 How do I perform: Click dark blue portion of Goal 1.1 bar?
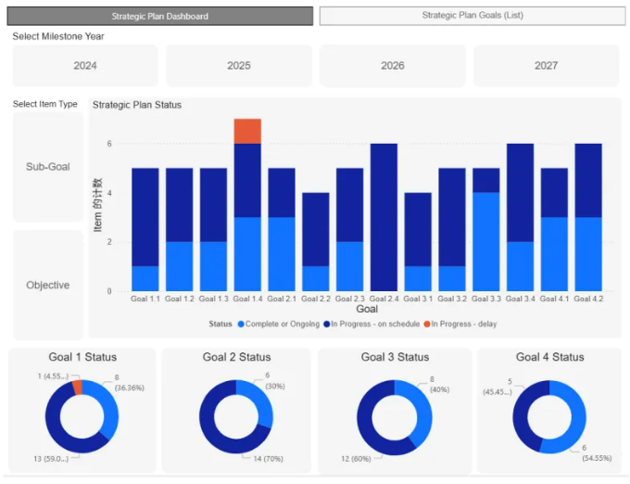145,216
